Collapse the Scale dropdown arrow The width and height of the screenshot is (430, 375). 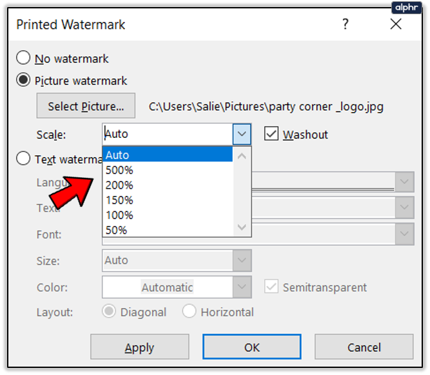pyautogui.click(x=242, y=134)
